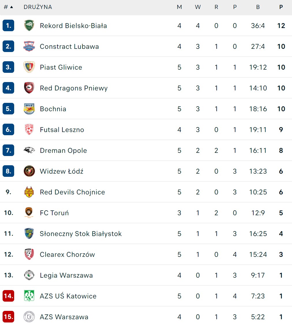Click the Futsal Leszno team crest
The height and width of the screenshot is (323, 292).
[x=29, y=130]
